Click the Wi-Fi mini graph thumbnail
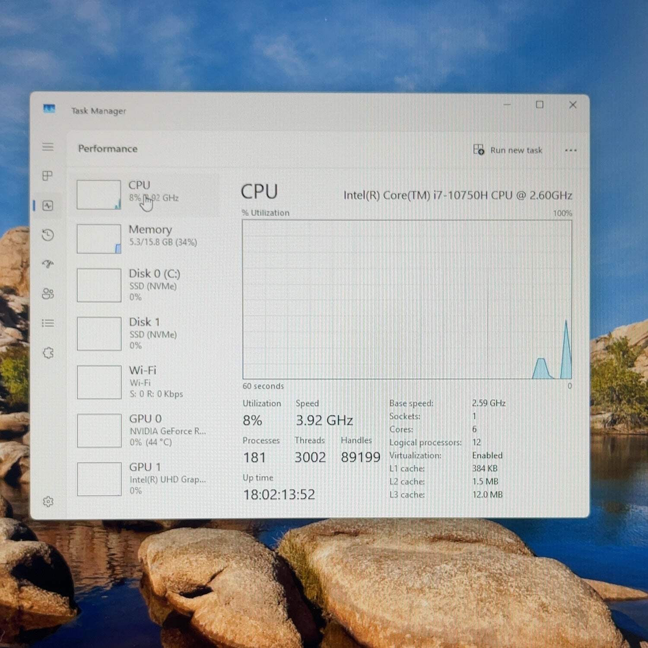Viewport: 648px width, 648px height. pyautogui.click(x=99, y=382)
